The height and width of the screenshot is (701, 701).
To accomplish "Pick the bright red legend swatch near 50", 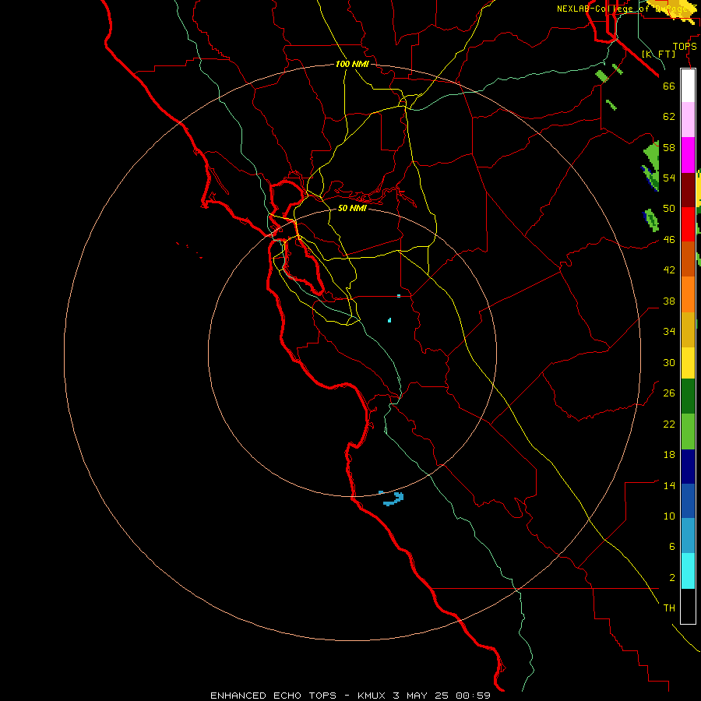I will (688, 224).
